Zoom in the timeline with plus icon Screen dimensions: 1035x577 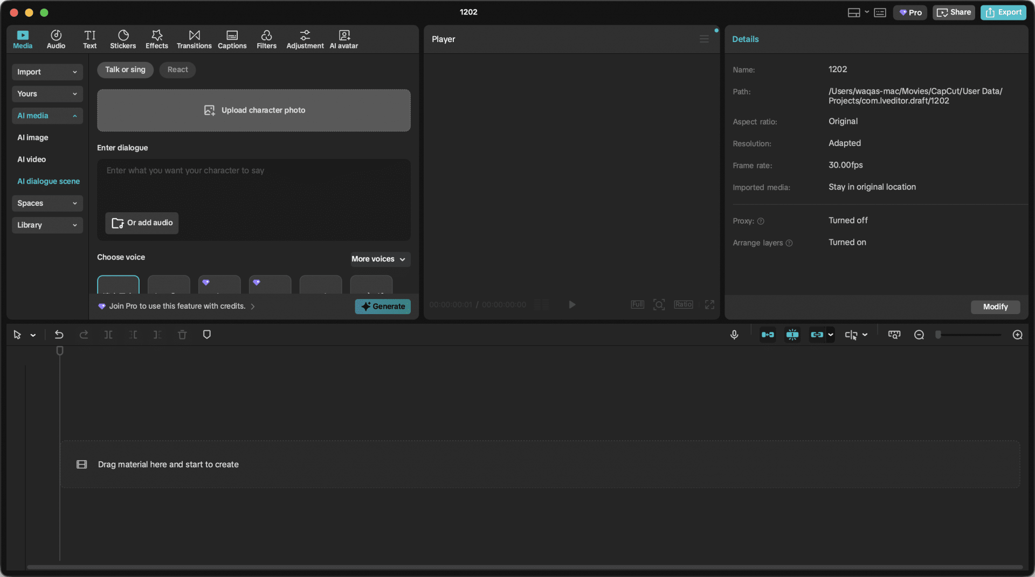pyautogui.click(x=1017, y=335)
